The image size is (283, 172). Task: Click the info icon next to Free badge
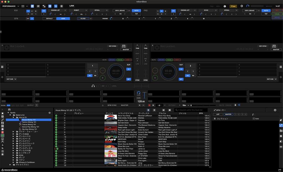pyautogui.click(x=225, y=6)
